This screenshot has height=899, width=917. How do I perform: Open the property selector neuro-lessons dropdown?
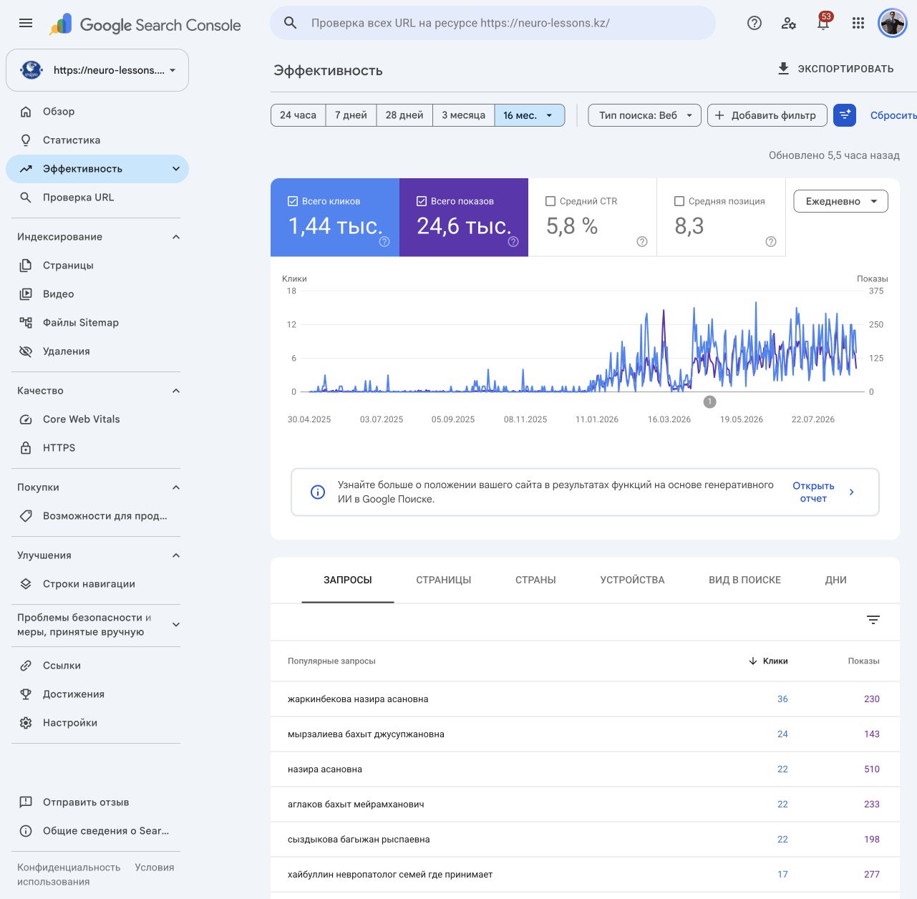[97, 70]
